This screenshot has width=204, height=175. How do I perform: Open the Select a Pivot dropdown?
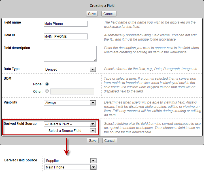70,124
